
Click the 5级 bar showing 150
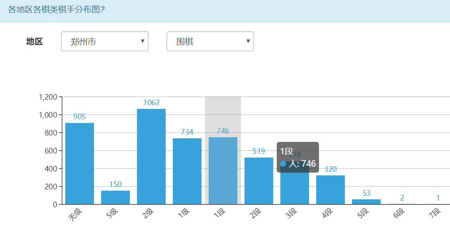click(x=115, y=197)
